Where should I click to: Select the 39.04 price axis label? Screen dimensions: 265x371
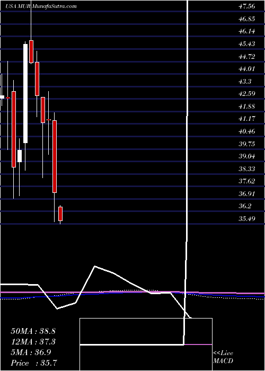pos(247,156)
